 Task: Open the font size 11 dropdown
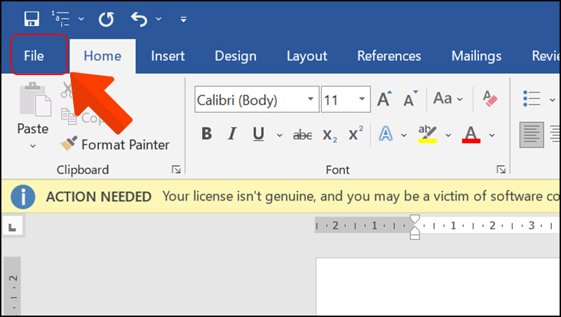click(362, 100)
